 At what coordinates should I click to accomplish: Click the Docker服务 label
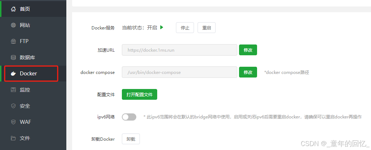pos(103,28)
